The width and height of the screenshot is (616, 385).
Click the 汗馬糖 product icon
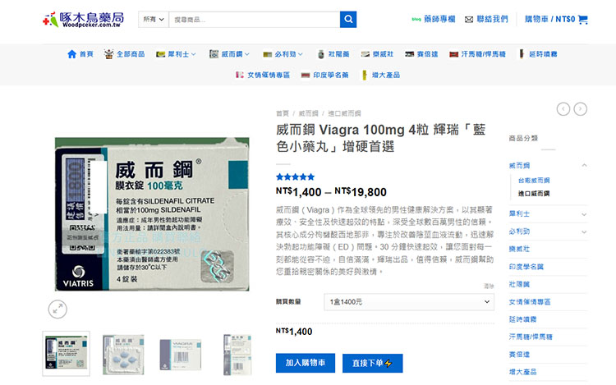pyautogui.click(x=453, y=54)
